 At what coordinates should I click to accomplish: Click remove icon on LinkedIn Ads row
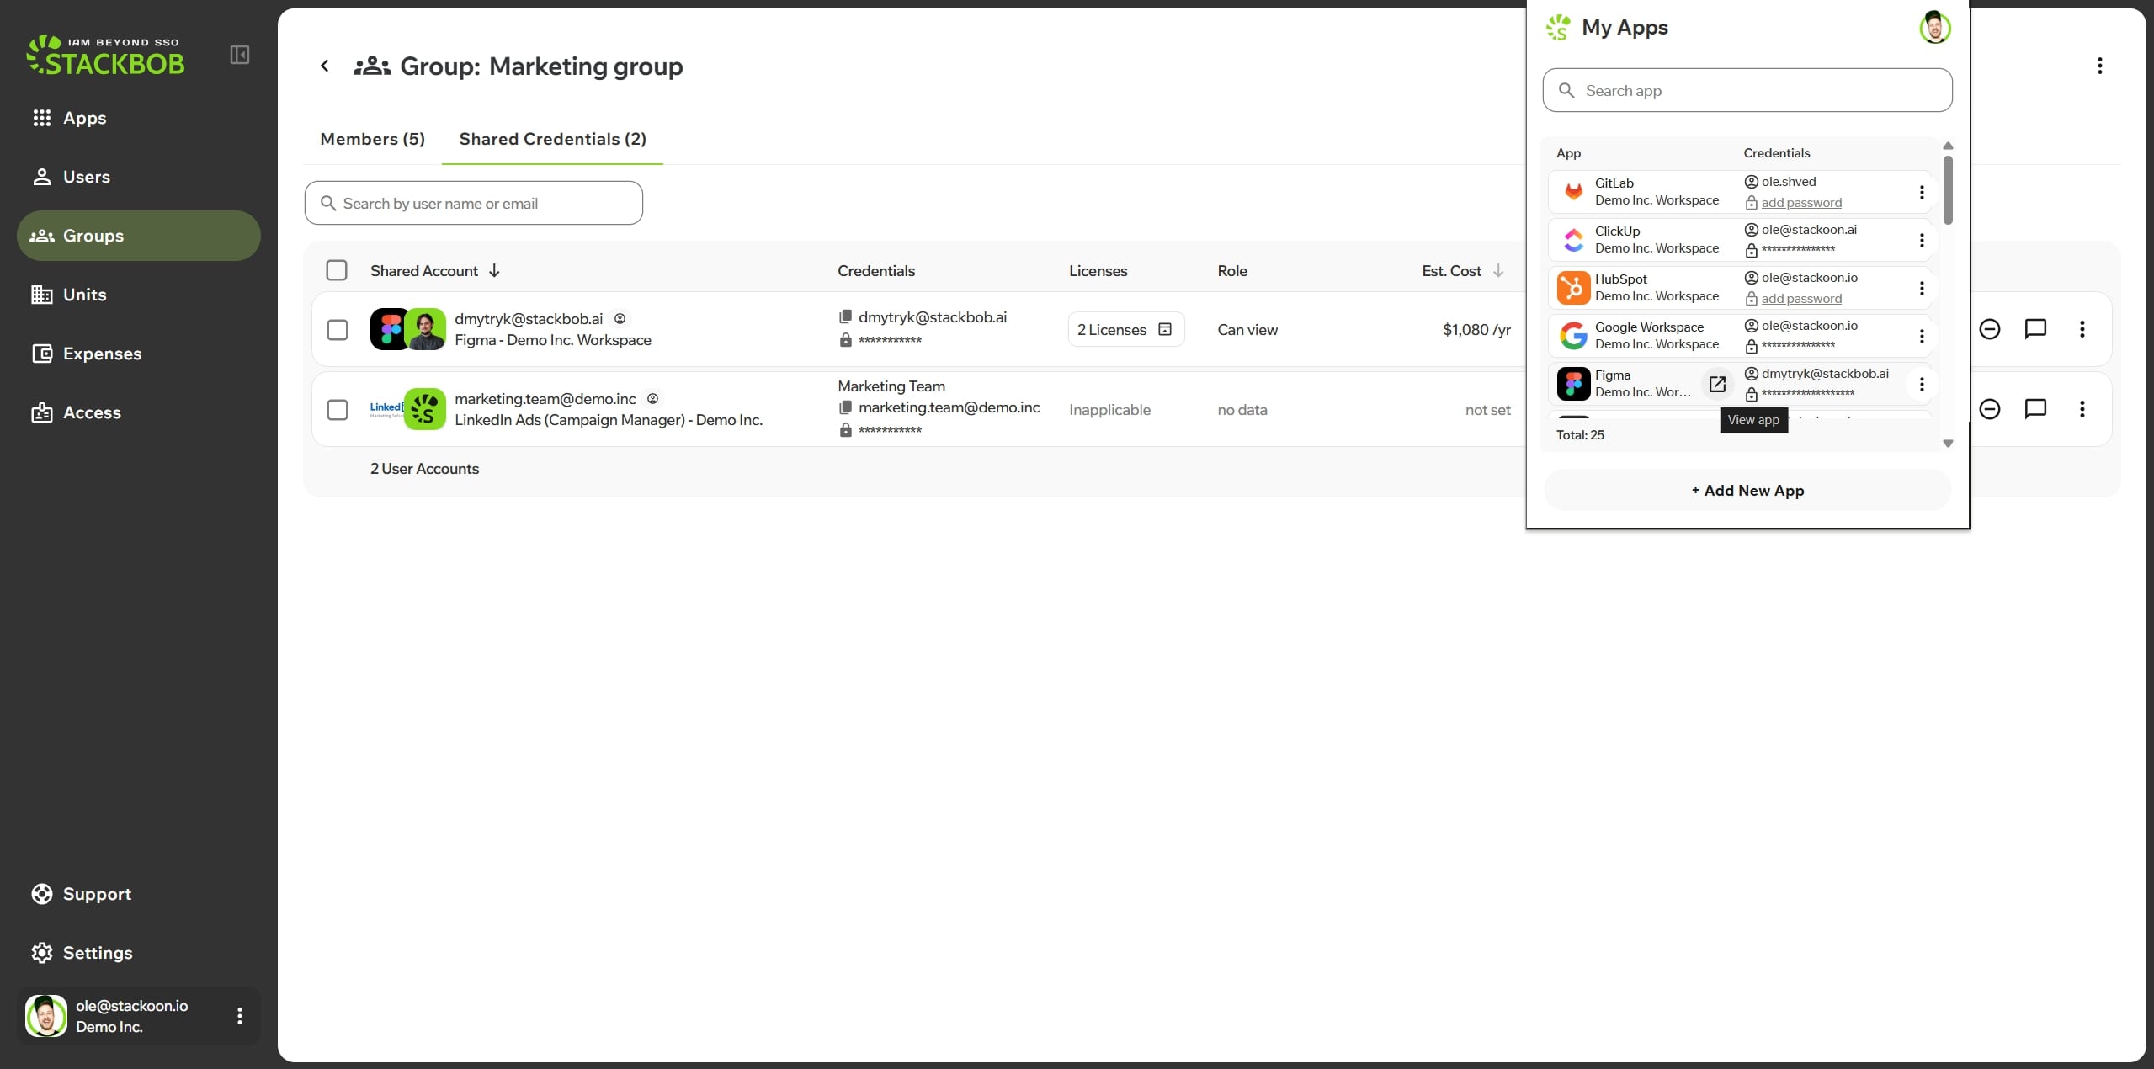(x=1990, y=409)
